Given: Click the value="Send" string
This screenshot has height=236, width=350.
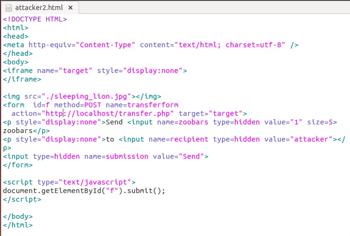Looking at the screenshot, I should pyautogui.click(x=179, y=156).
